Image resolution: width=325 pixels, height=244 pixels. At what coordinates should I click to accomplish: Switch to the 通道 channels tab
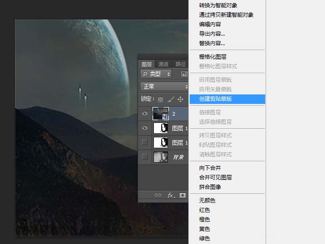point(163,64)
